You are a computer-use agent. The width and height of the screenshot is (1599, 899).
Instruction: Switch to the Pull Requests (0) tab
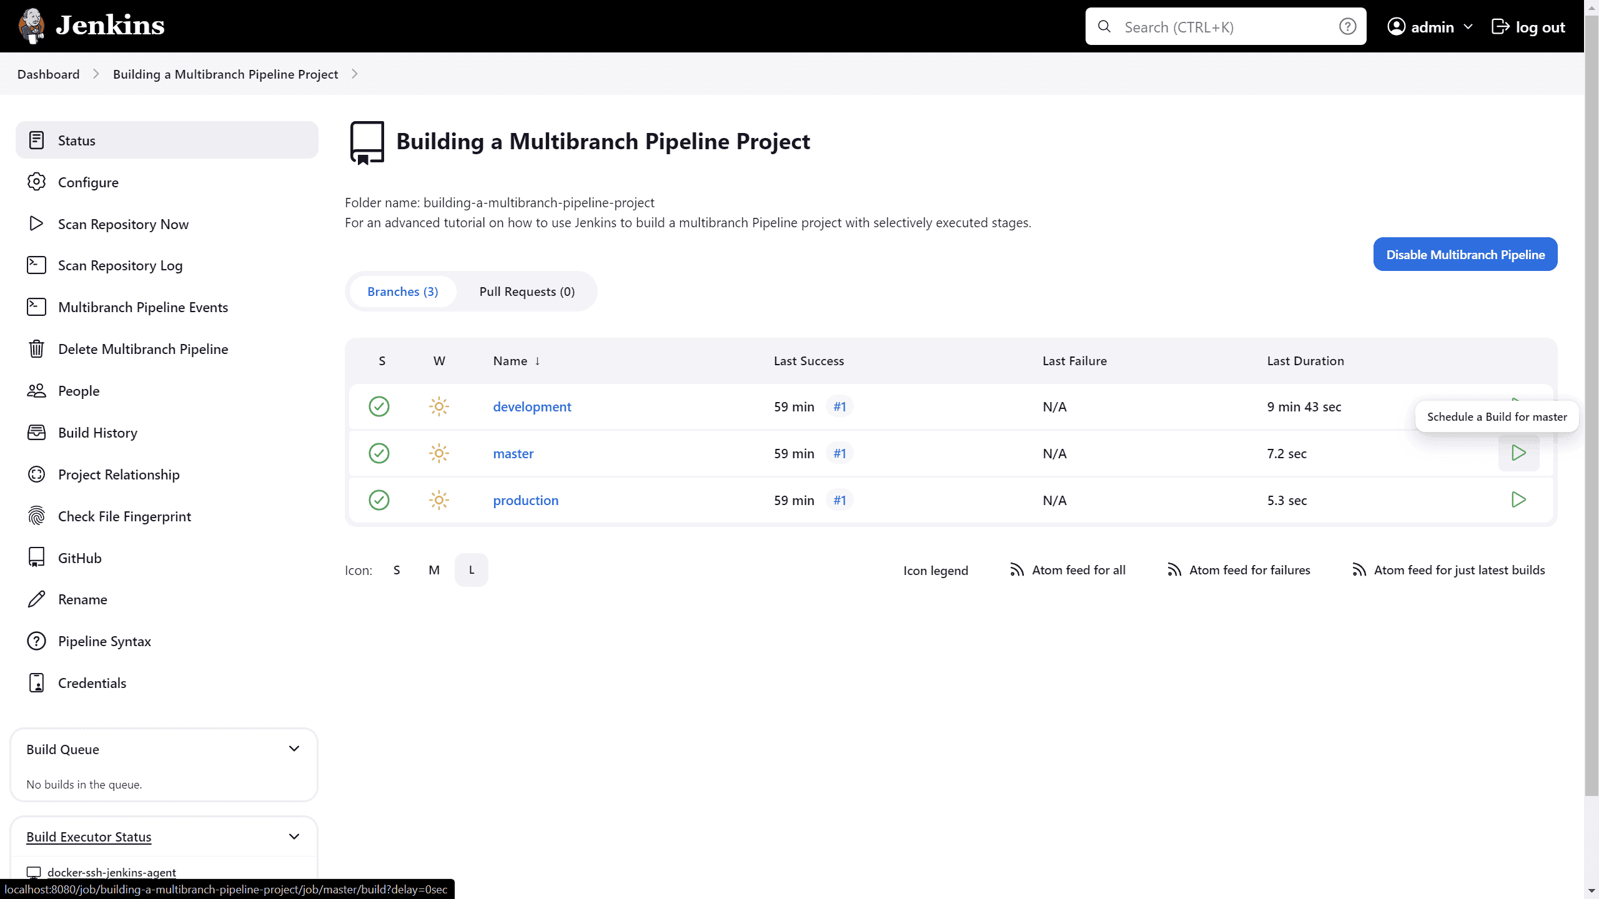[x=527, y=292]
